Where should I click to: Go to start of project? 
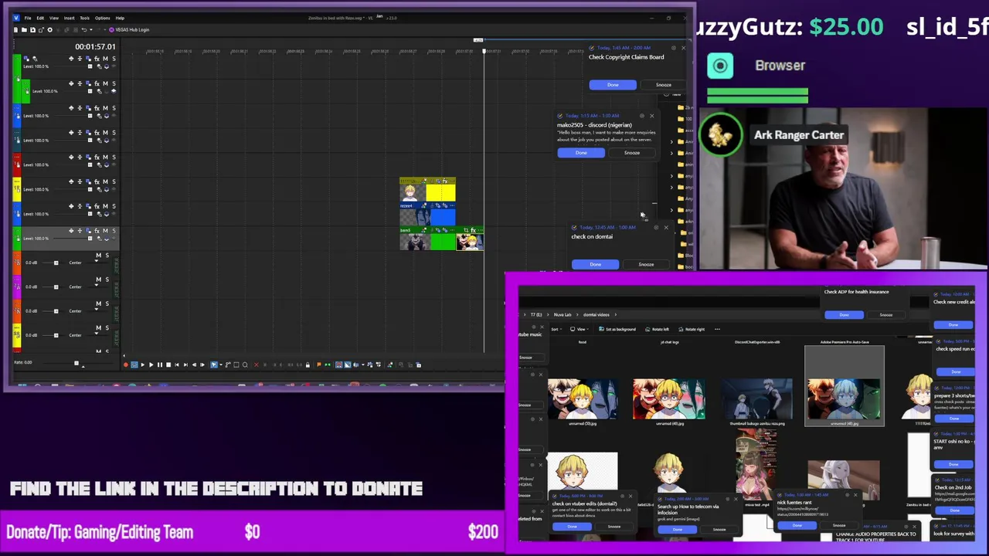[177, 364]
